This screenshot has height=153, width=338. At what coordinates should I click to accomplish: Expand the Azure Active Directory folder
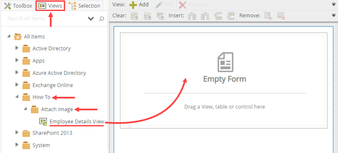17,72
